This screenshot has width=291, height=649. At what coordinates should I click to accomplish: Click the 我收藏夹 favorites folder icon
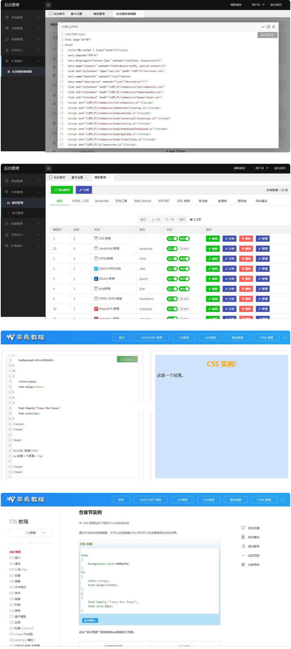pos(243,537)
